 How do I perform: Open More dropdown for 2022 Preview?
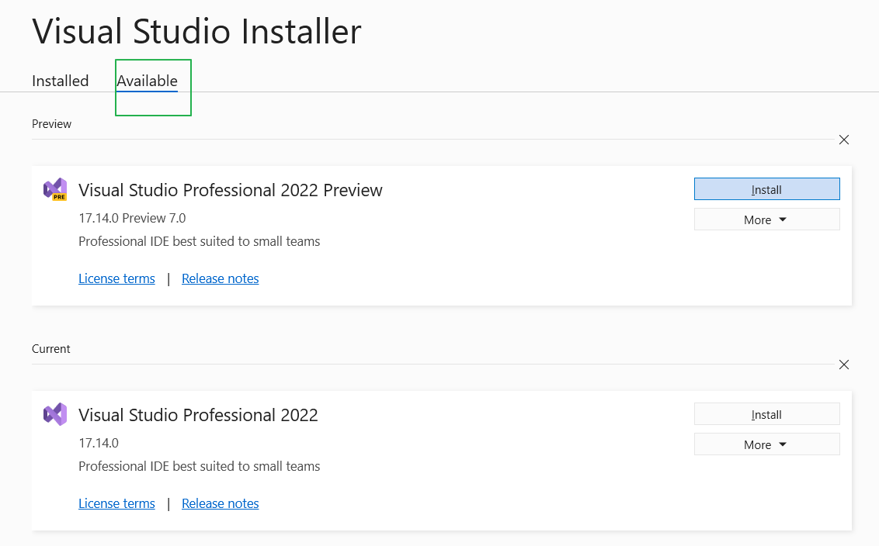point(767,219)
